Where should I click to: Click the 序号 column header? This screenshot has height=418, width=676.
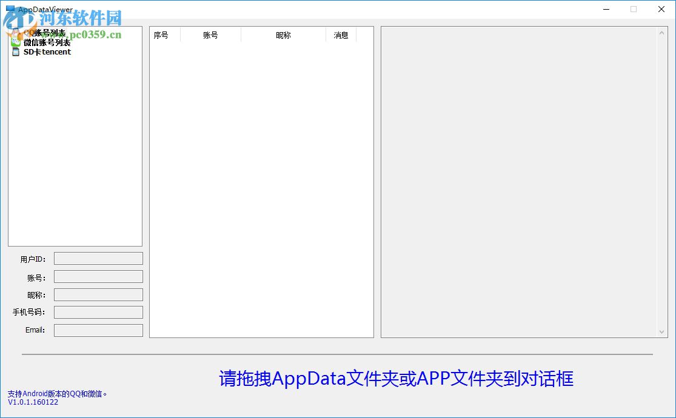[x=162, y=35]
